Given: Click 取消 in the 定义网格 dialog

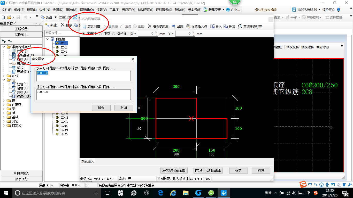Looking at the screenshot, I should (124, 108).
